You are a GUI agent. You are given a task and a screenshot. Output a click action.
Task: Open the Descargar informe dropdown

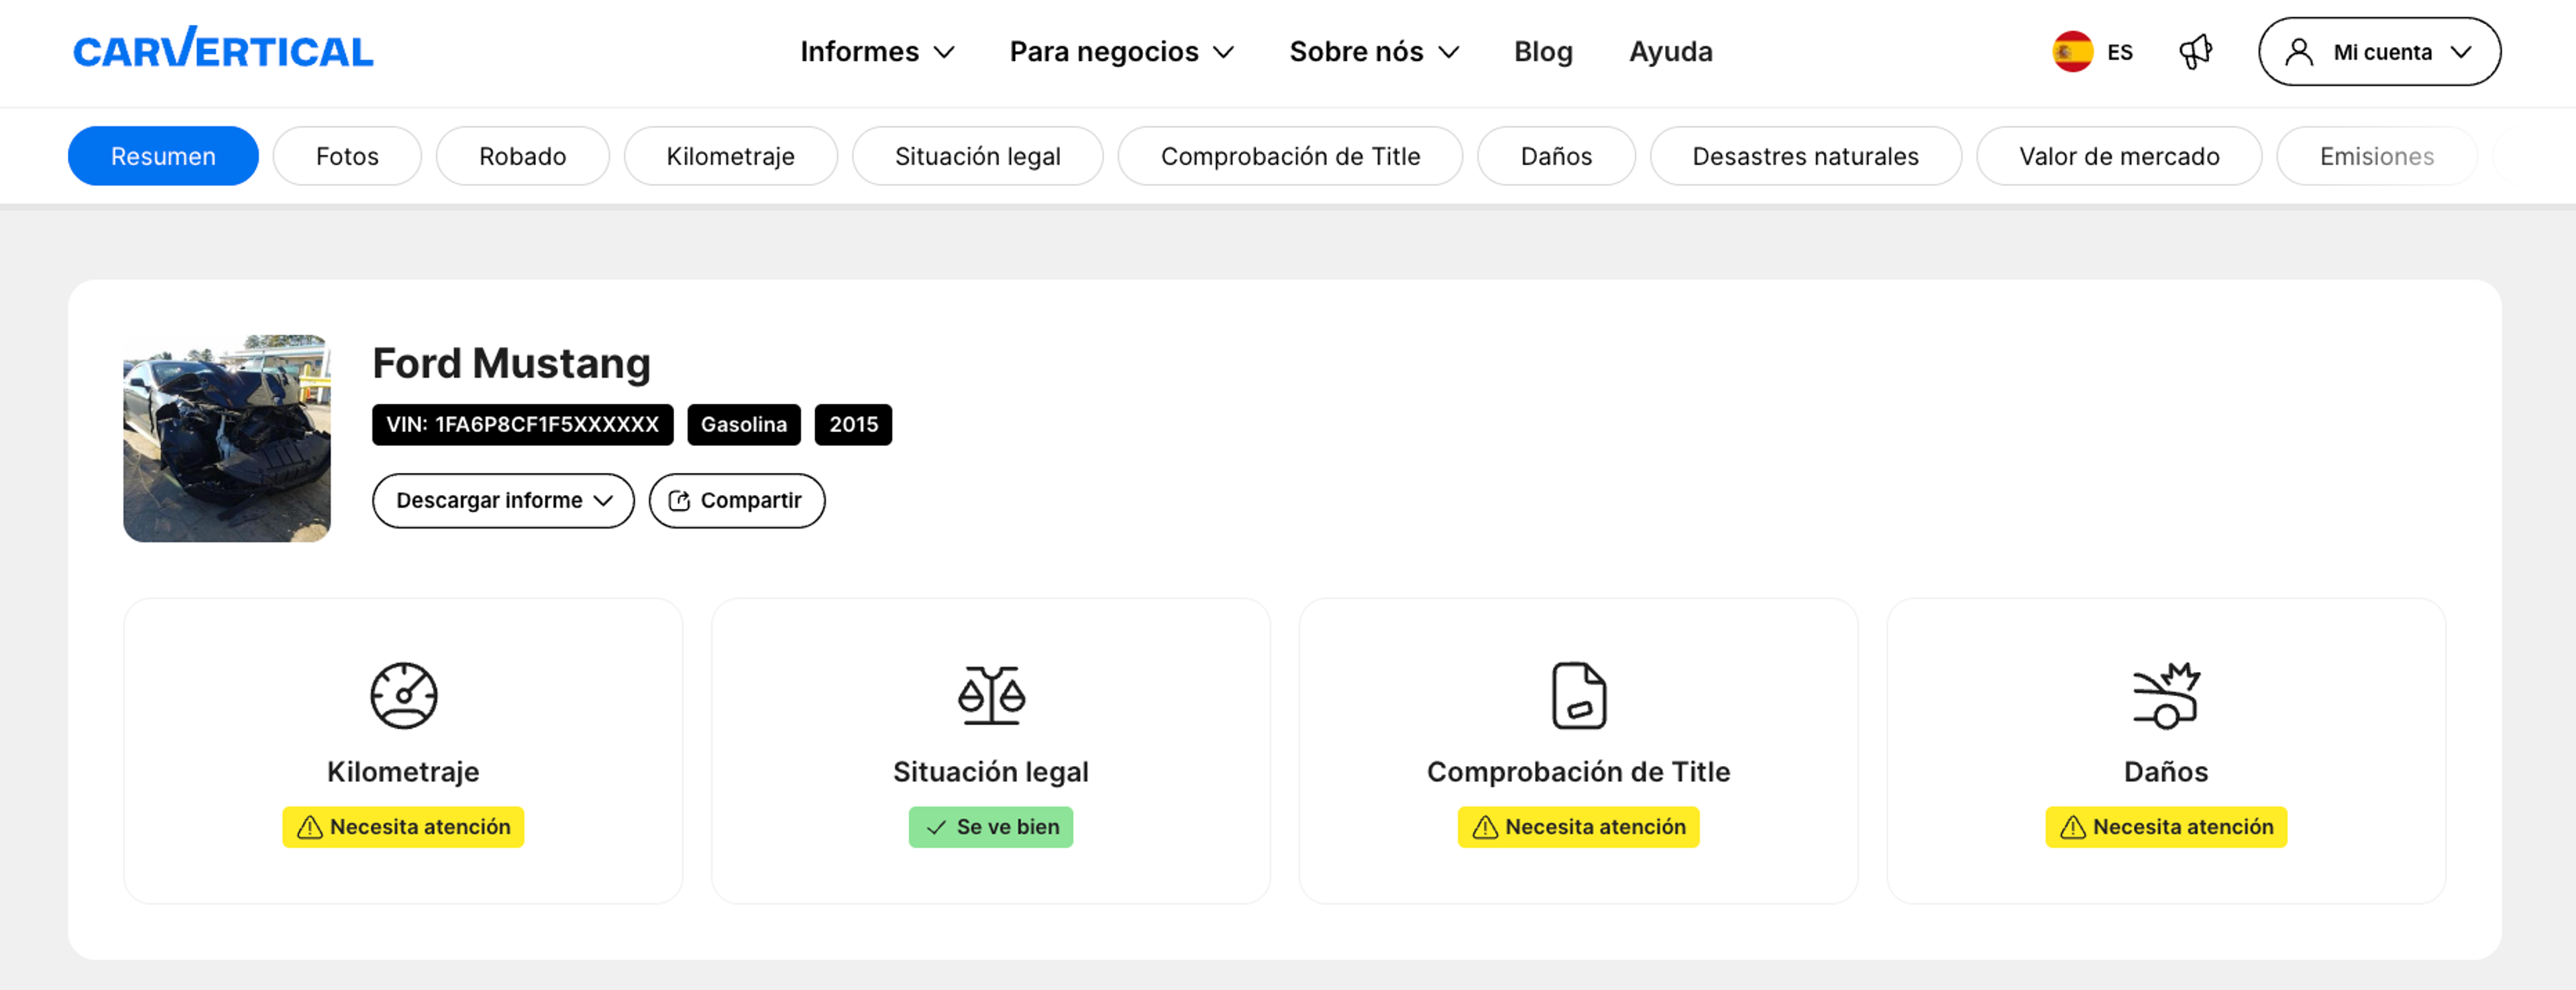503,501
